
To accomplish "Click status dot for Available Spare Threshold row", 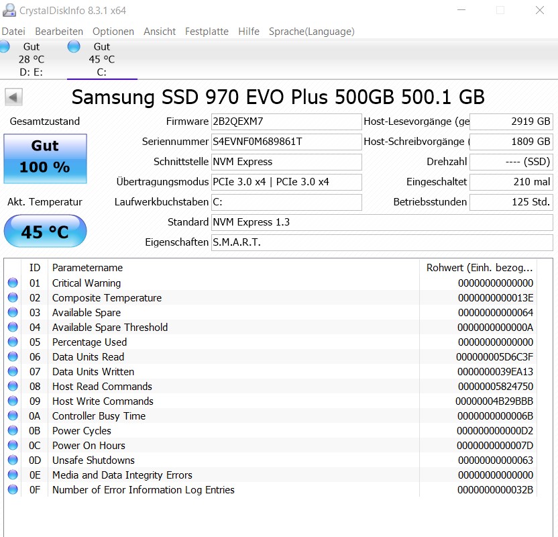I will 13,327.
